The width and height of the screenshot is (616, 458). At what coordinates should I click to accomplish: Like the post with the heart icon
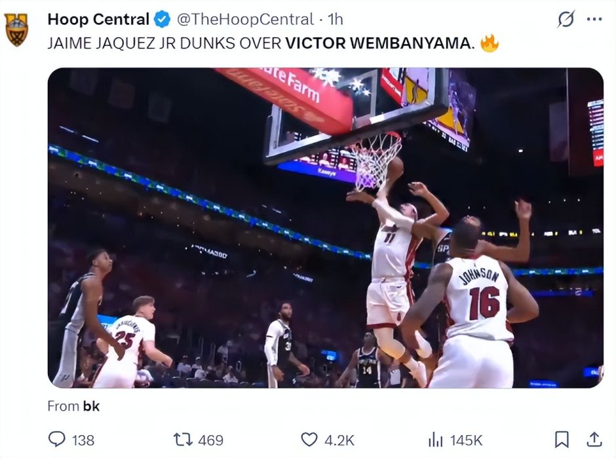pyautogui.click(x=309, y=440)
